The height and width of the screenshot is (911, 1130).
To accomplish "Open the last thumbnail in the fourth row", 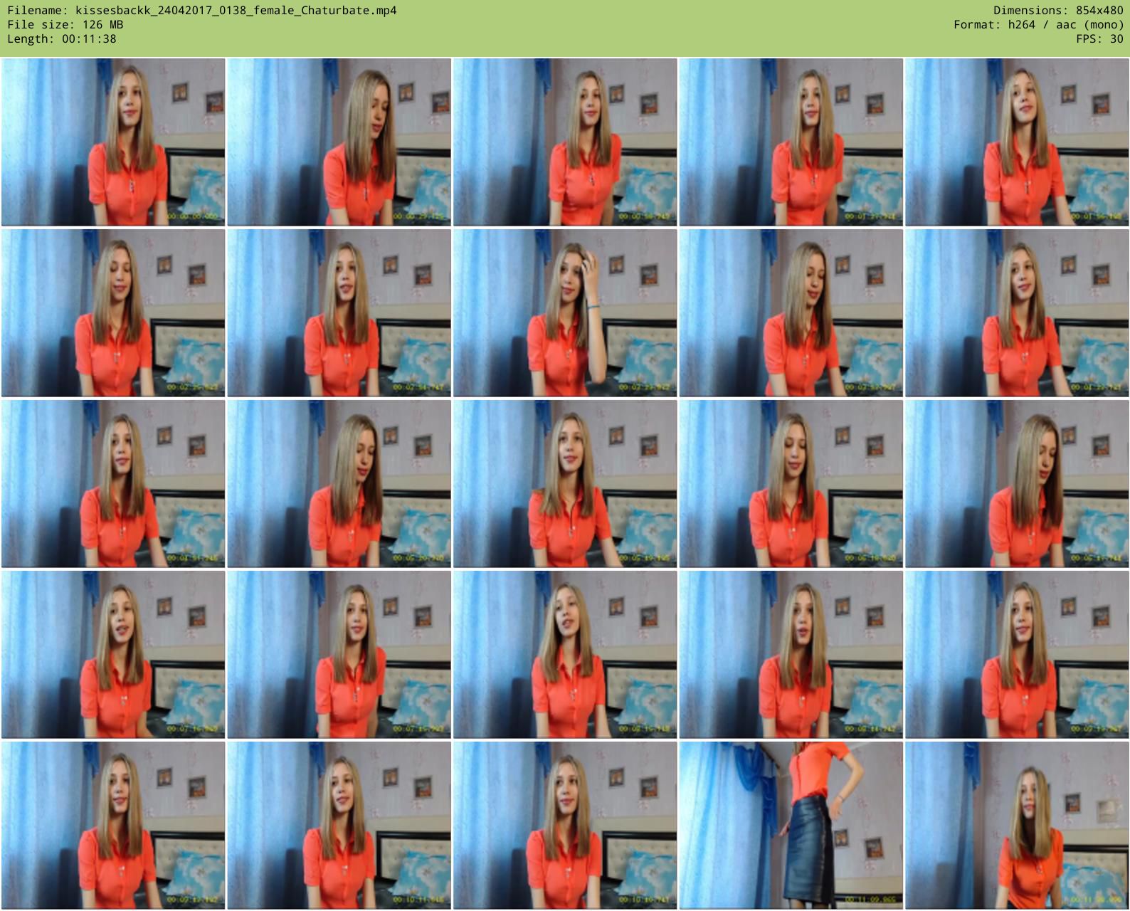I will click(x=1017, y=655).
